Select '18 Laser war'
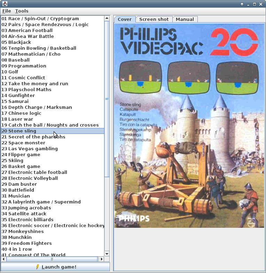 pos(53,119)
